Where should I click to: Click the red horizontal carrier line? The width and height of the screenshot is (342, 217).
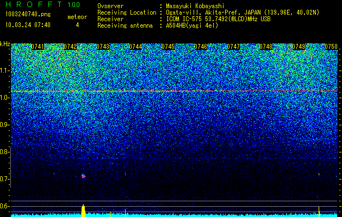(175, 91)
